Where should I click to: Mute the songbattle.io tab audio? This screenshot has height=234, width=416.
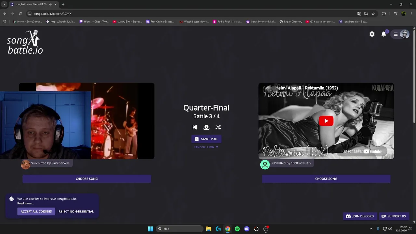(x=50, y=4)
